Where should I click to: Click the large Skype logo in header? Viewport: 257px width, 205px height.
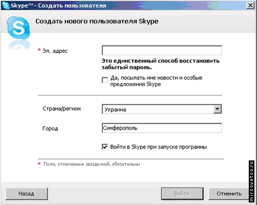tap(19, 28)
